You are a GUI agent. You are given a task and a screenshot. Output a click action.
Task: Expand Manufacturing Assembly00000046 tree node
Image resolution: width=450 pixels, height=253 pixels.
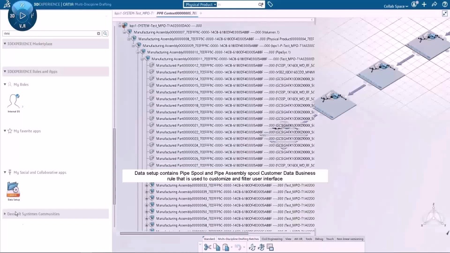(147, 205)
